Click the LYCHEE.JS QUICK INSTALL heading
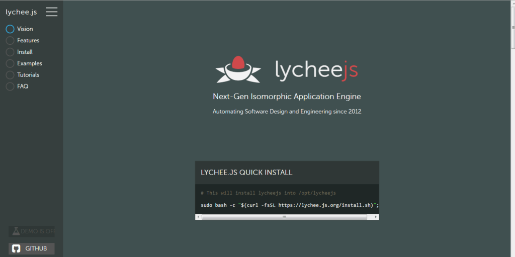515x257 pixels. 246,173
